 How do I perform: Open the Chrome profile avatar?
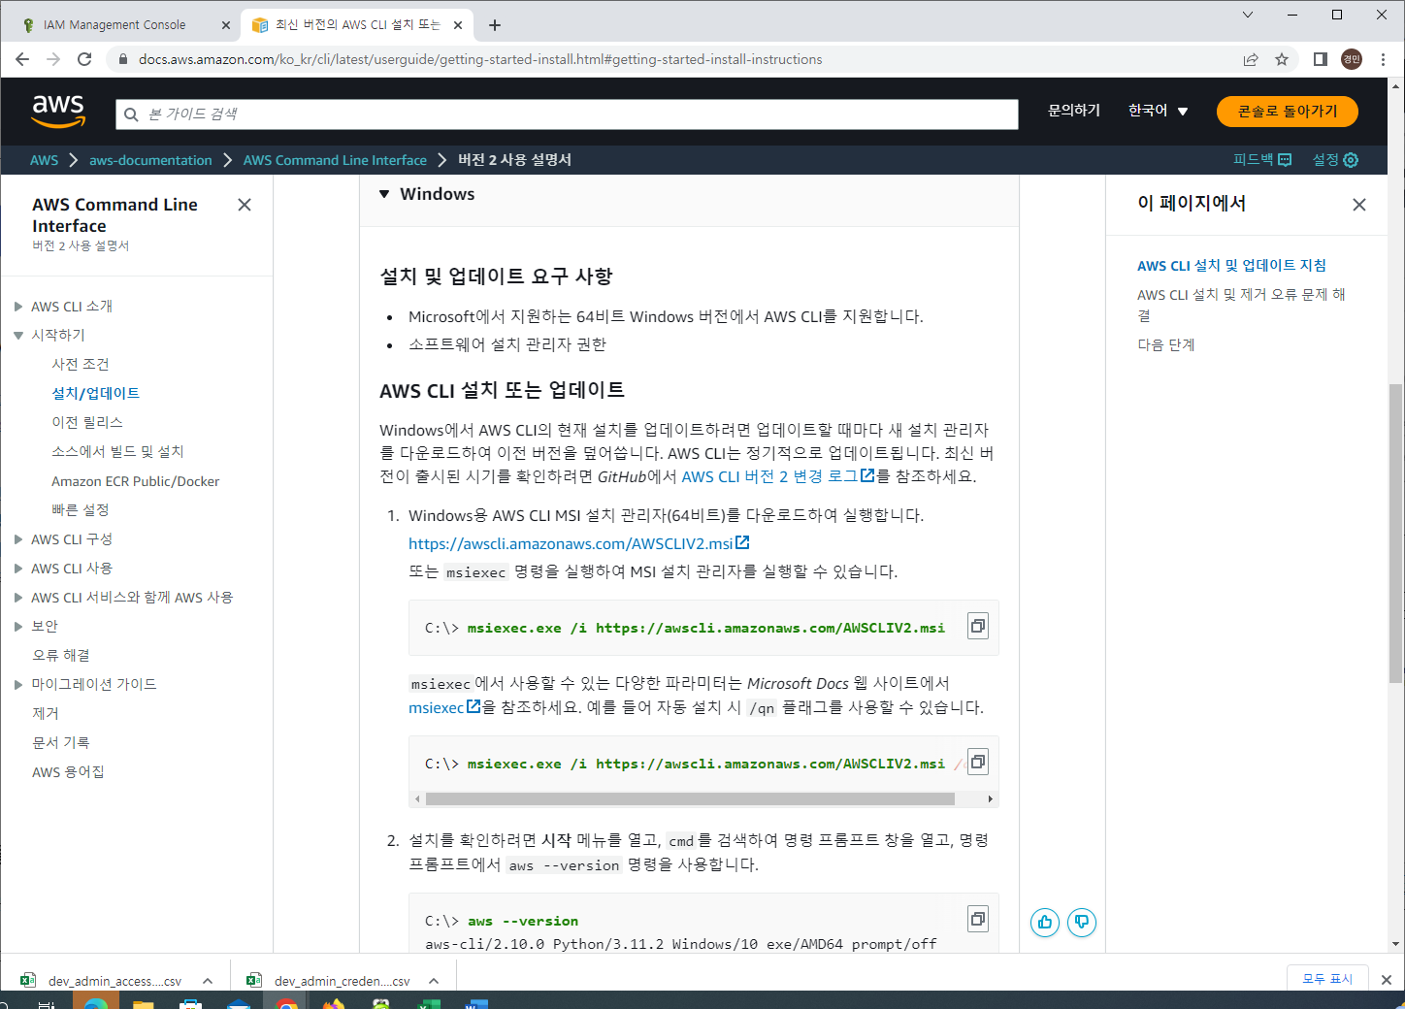(x=1352, y=59)
